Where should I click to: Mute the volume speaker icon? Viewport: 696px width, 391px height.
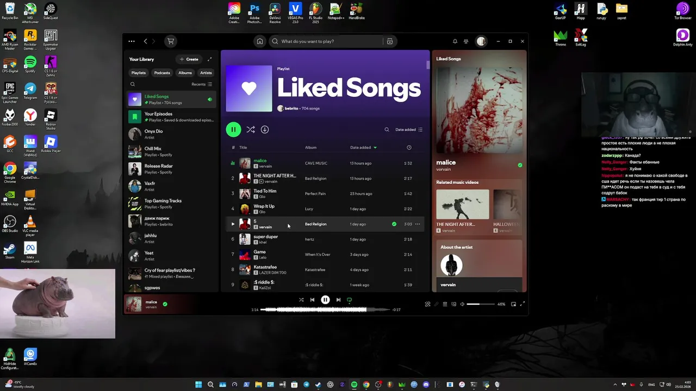point(462,304)
